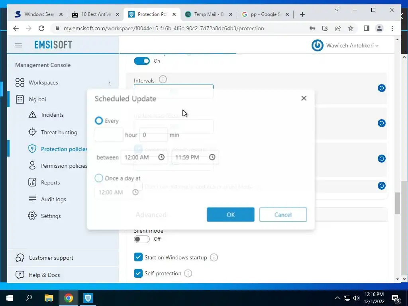Image resolution: width=408 pixels, height=306 pixels.
Task: Click the big boi workspace icon
Action: point(20,99)
